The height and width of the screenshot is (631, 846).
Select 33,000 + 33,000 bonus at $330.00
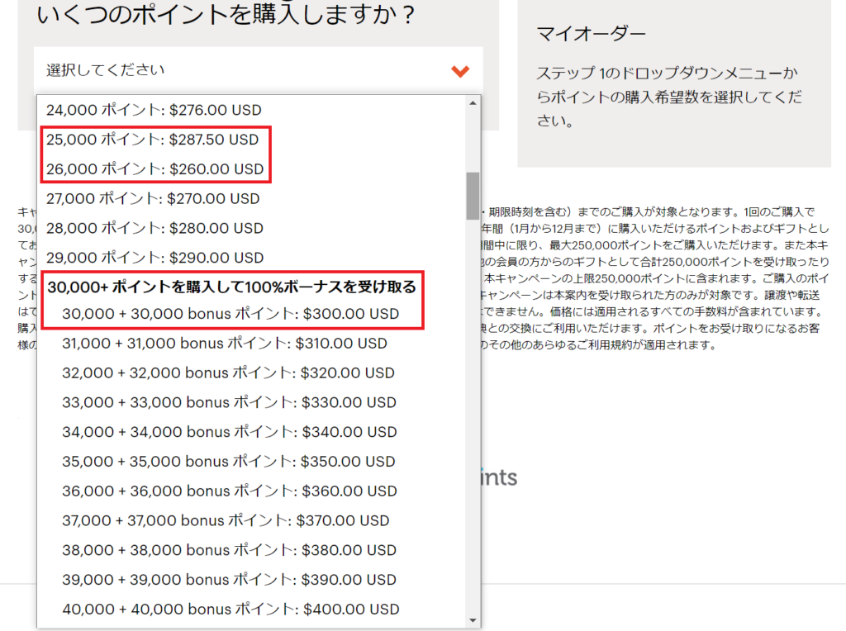coord(229,402)
